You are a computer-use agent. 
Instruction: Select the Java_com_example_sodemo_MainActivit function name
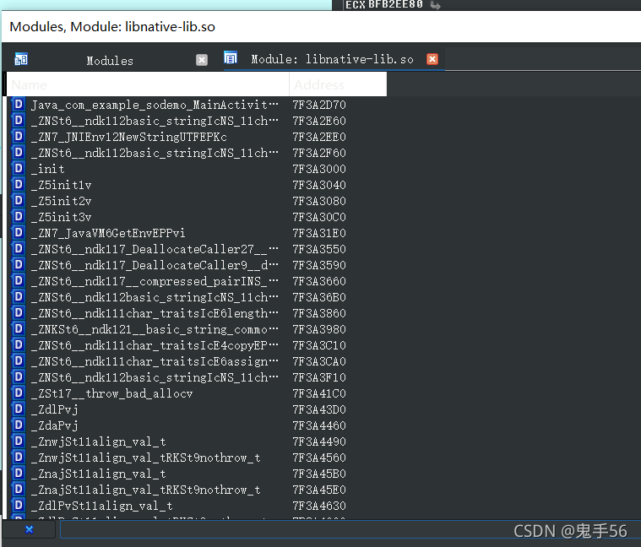tap(155, 105)
